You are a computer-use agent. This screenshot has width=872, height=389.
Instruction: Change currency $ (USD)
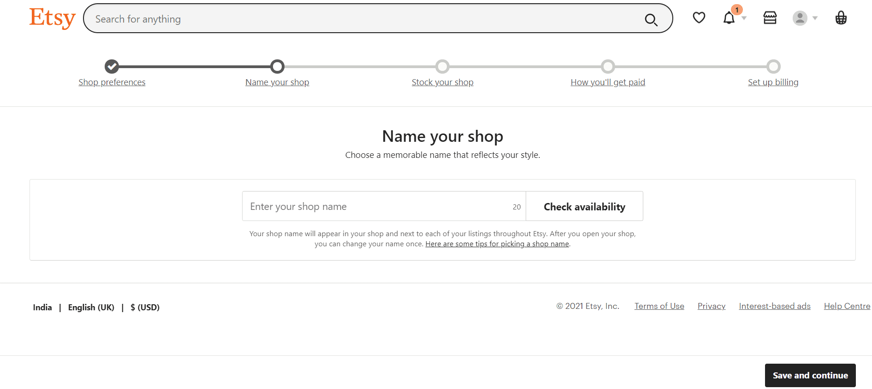(x=145, y=308)
